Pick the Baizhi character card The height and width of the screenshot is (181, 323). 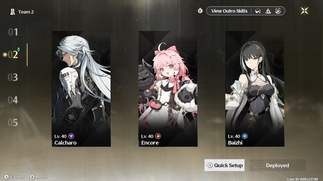point(255,89)
